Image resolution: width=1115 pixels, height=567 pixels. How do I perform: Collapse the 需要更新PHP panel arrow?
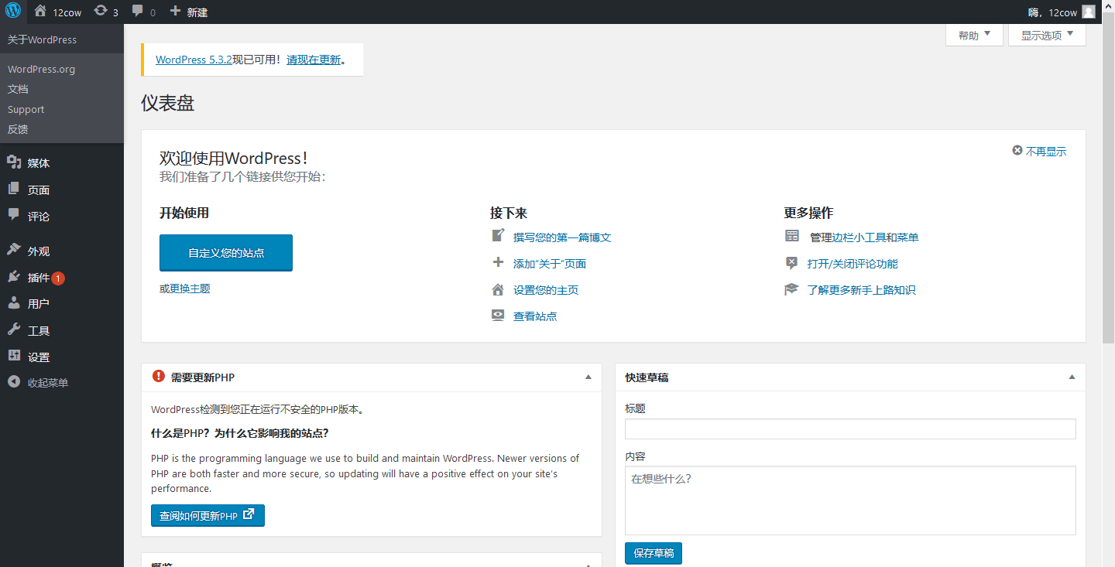coord(588,377)
